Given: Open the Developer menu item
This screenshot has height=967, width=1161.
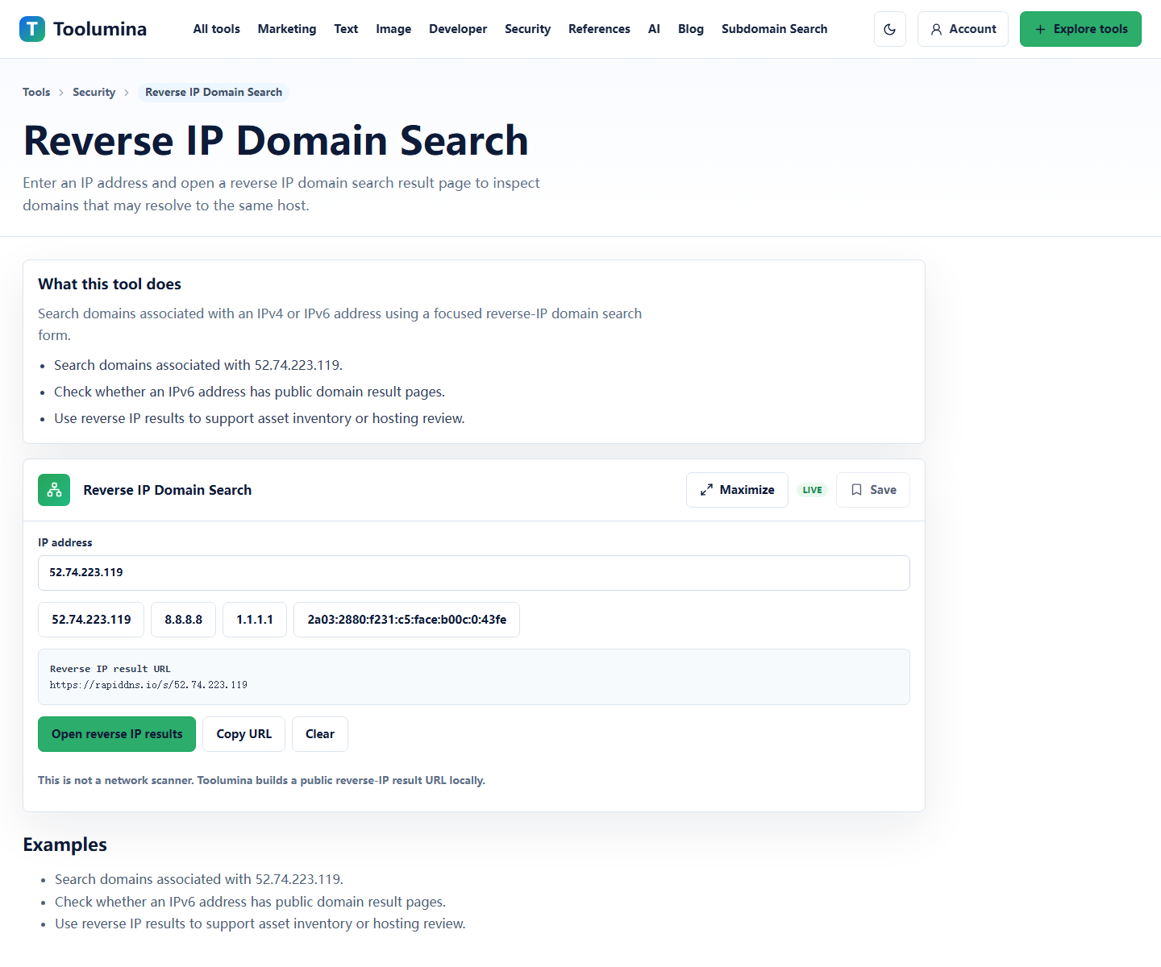Looking at the screenshot, I should point(458,29).
